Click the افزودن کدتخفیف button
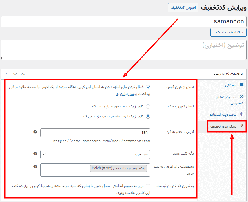 183,8
